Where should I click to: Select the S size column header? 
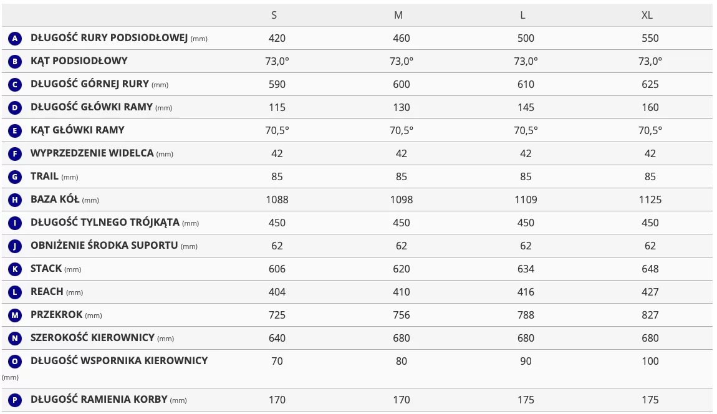(274, 15)
